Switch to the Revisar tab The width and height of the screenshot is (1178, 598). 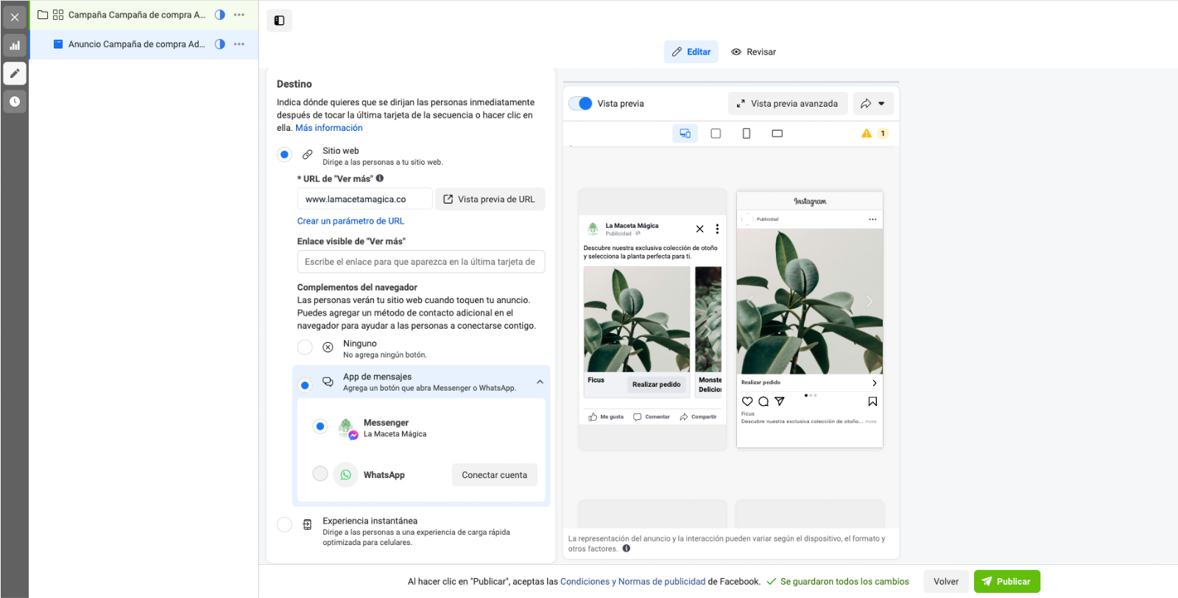(753, 52)
